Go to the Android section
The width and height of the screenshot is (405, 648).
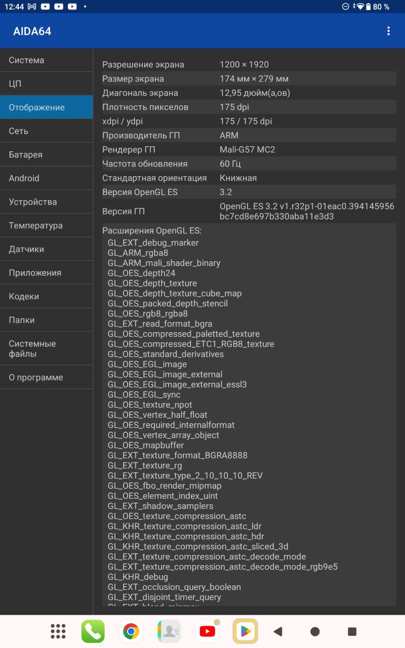46,178
